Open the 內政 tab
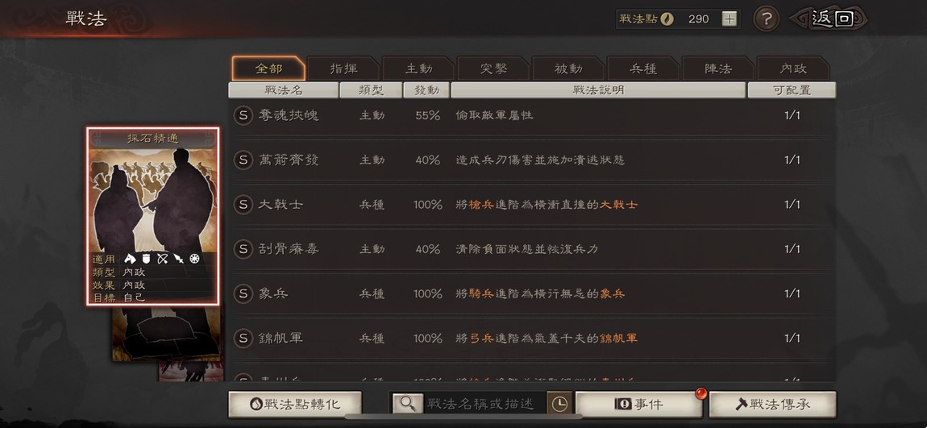The image size is (927, 428). point(793,69)
